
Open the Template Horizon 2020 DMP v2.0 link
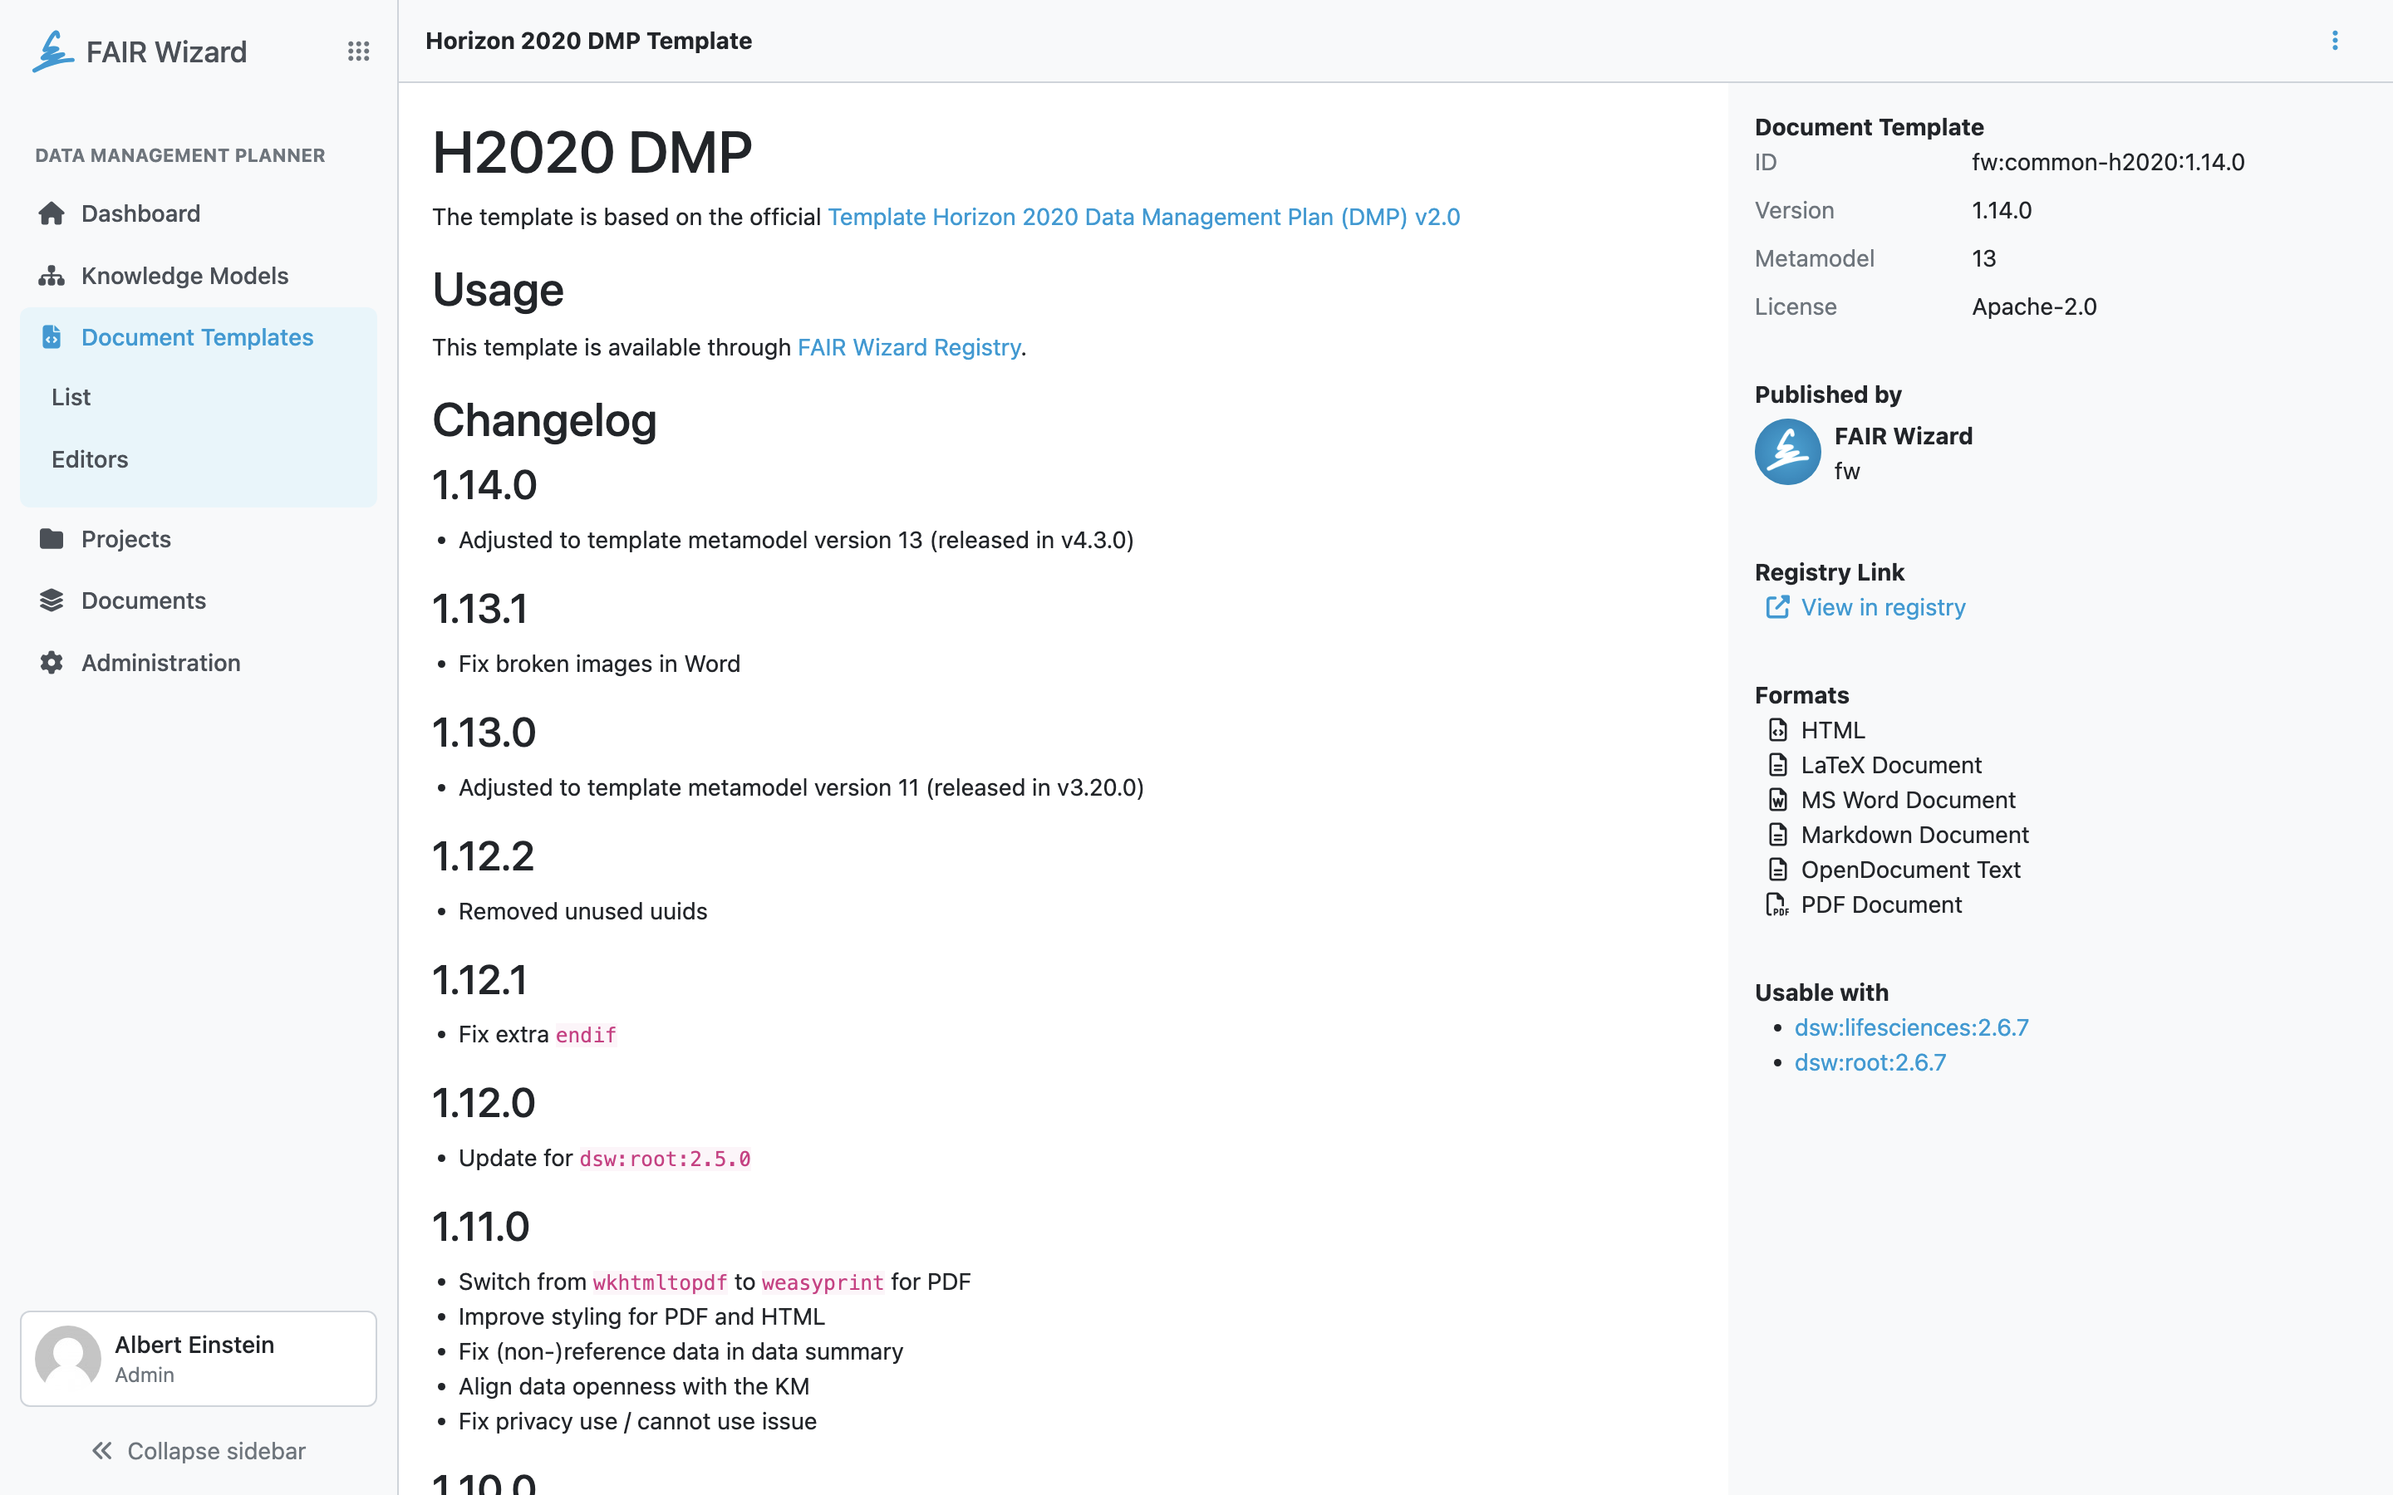click(x=1143, y=217)
